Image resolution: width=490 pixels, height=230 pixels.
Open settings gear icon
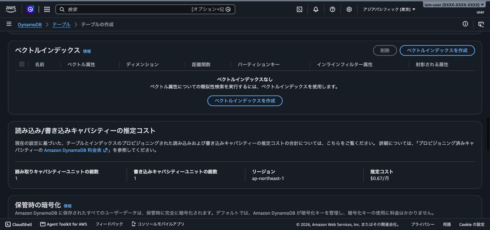[349, 9]
